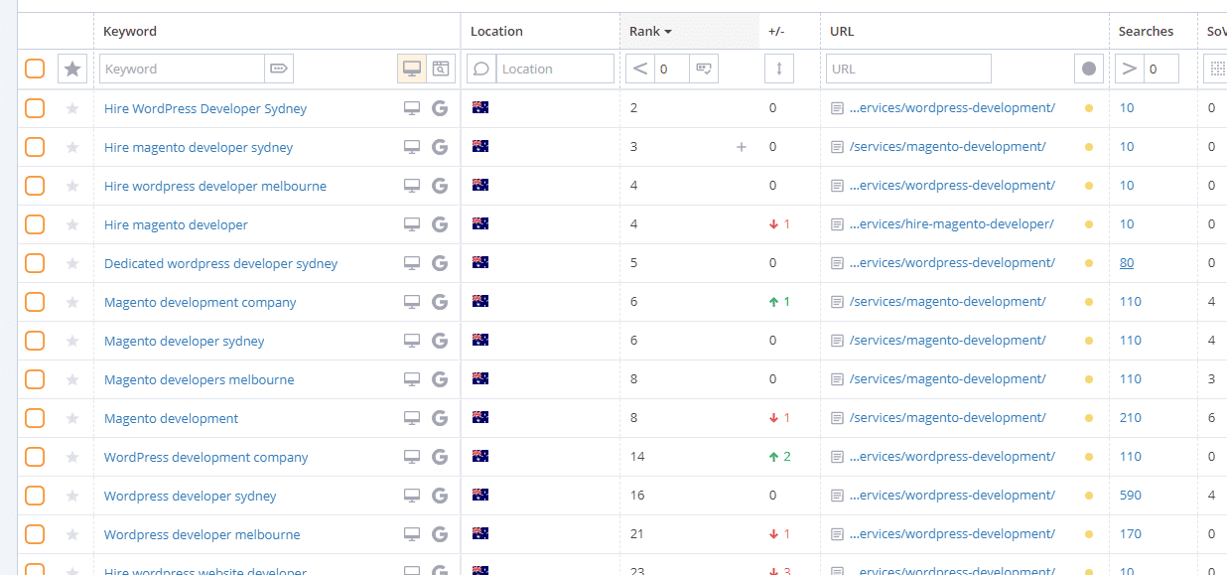
Task: Click Google icon for Hire wordpress developer melbourne
Action: 440,186
